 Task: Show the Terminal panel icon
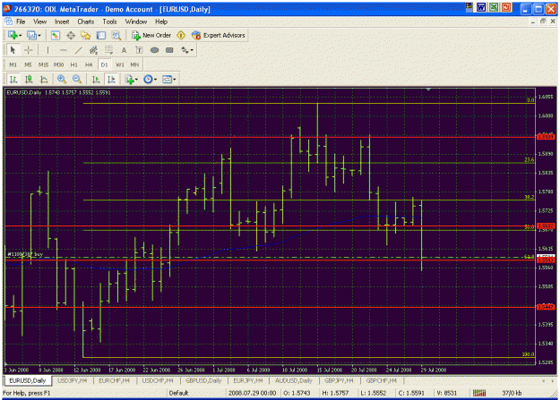point(101,35)
